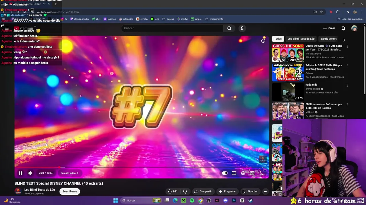Open 'Les Blind Tests de Léo' channel name
The image size is (366, 205).
[39, 190]
